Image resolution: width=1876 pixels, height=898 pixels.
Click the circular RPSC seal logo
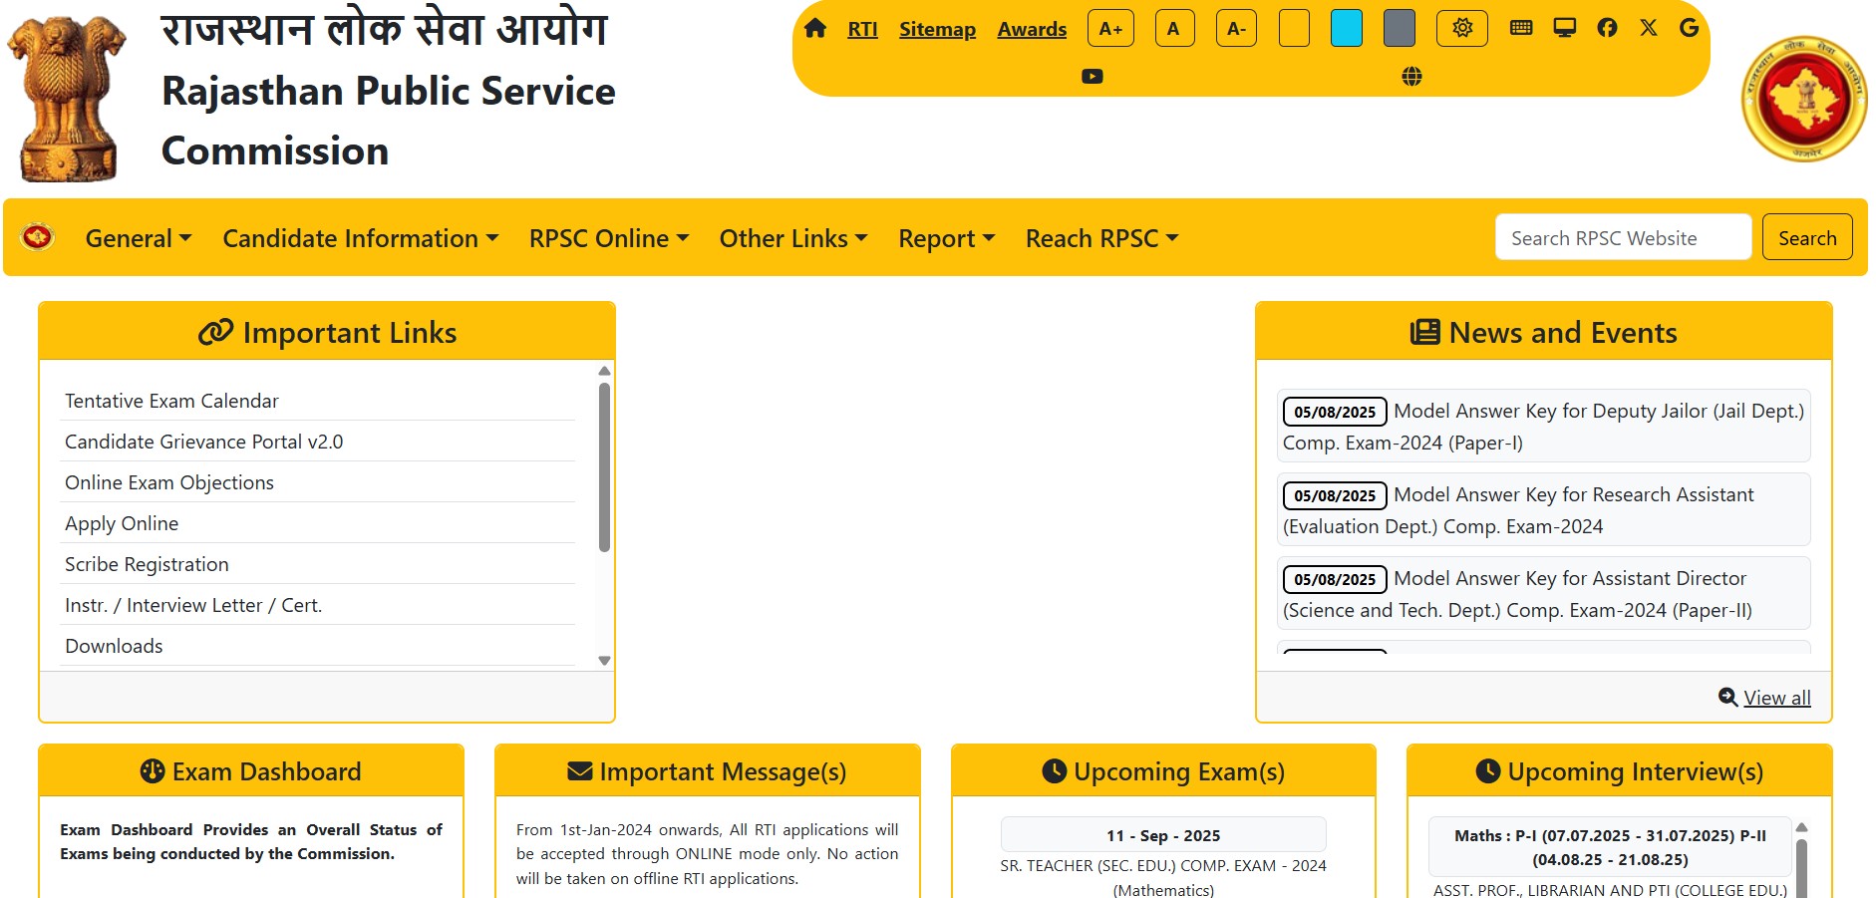(x=1804, y=100)
